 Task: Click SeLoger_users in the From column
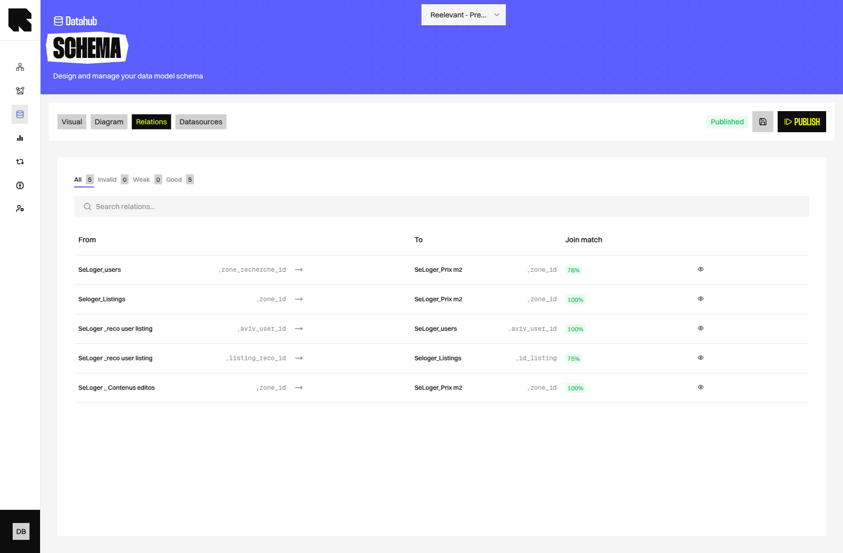coord(100,270)
